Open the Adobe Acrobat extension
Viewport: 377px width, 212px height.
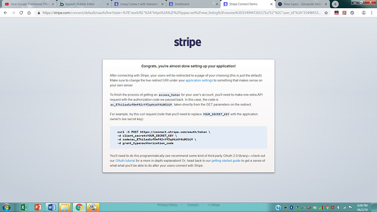[x=344, y=13]
